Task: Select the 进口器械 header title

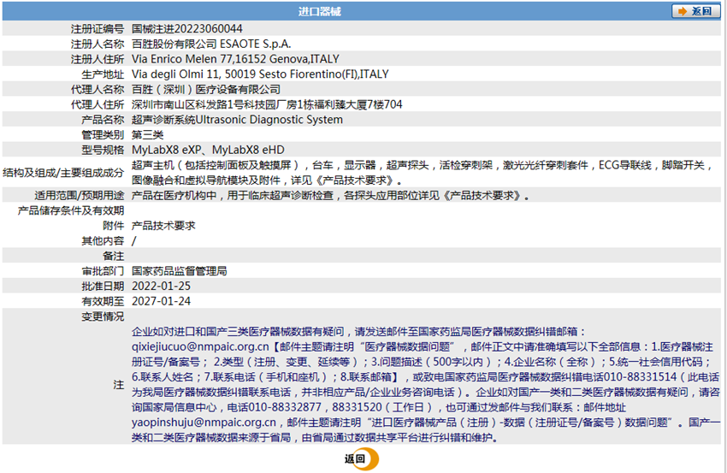Action: (x=320, y=12)
